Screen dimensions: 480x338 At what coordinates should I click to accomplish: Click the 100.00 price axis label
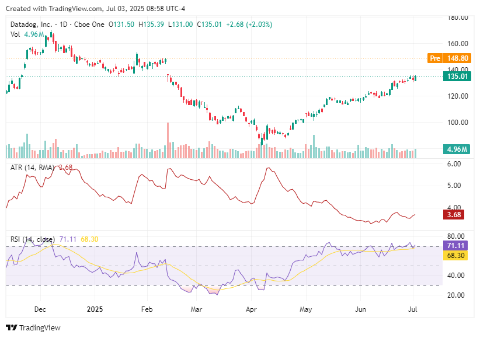[x=458, y=123]
